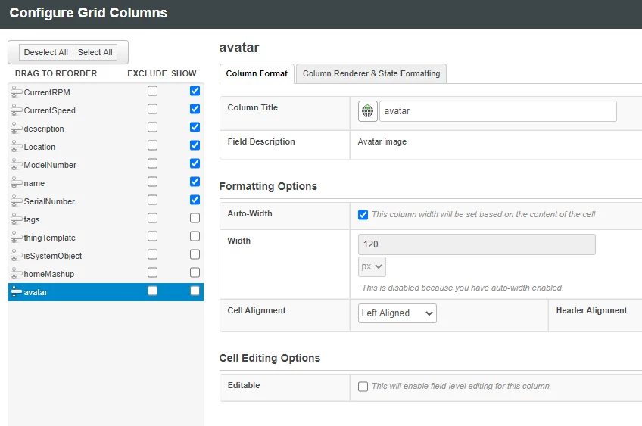
Task: Uncheck the Show checkbox for CurrentRPM
Action: pyautogui.click(x=195, y=91)
